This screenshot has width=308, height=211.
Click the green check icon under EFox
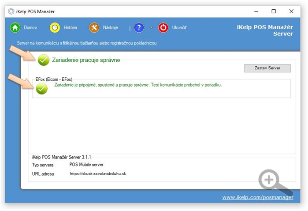(x=42, y=89)
